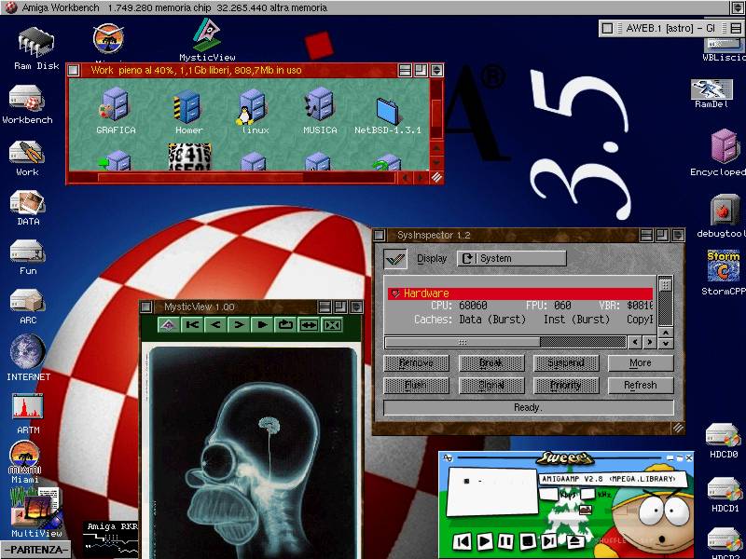Viewport: 746px width, 559px height.
Task: Open the Workbench drive icon
Action: click(x=26, y=98)
